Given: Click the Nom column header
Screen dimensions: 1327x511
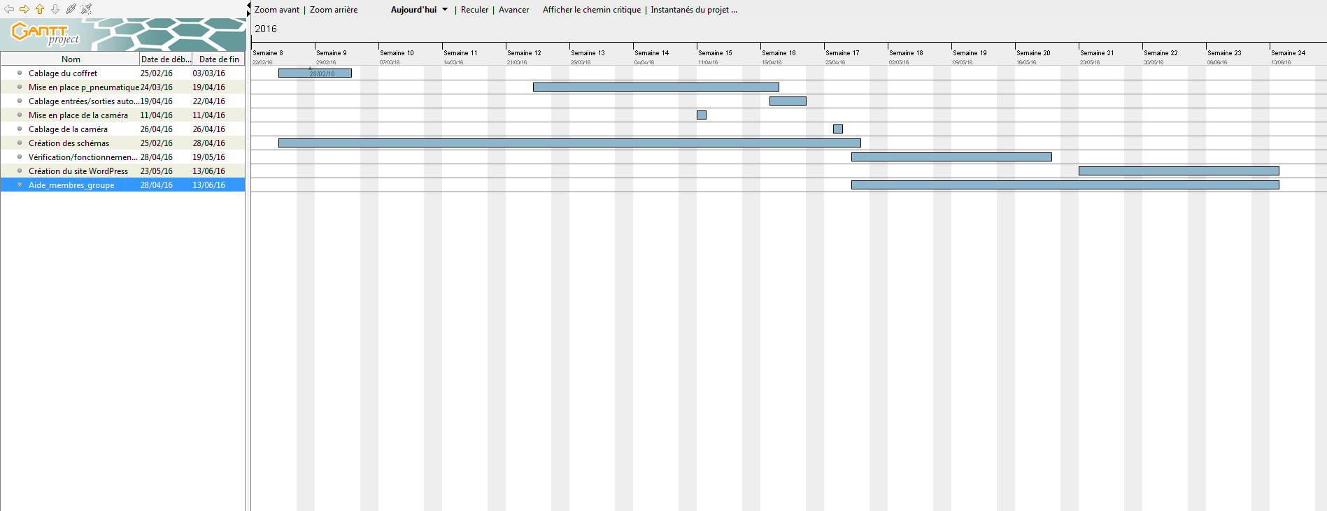Looking at the screenshot, I should point(71,59).
